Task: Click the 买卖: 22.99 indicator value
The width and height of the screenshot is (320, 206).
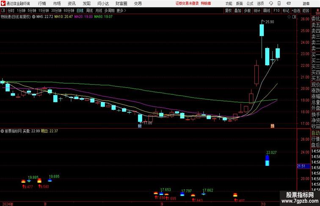Action: point(31,131)
